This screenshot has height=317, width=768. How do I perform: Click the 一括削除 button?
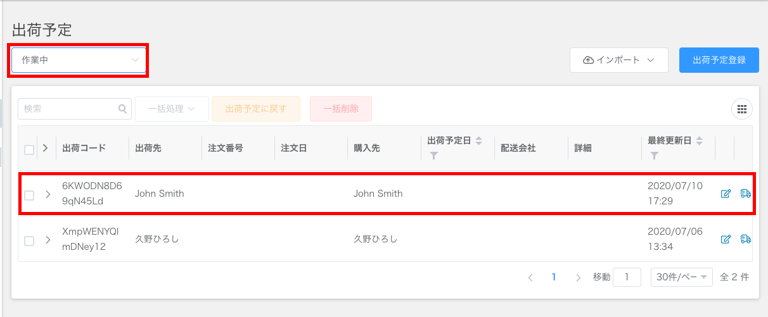pos(341,109)
